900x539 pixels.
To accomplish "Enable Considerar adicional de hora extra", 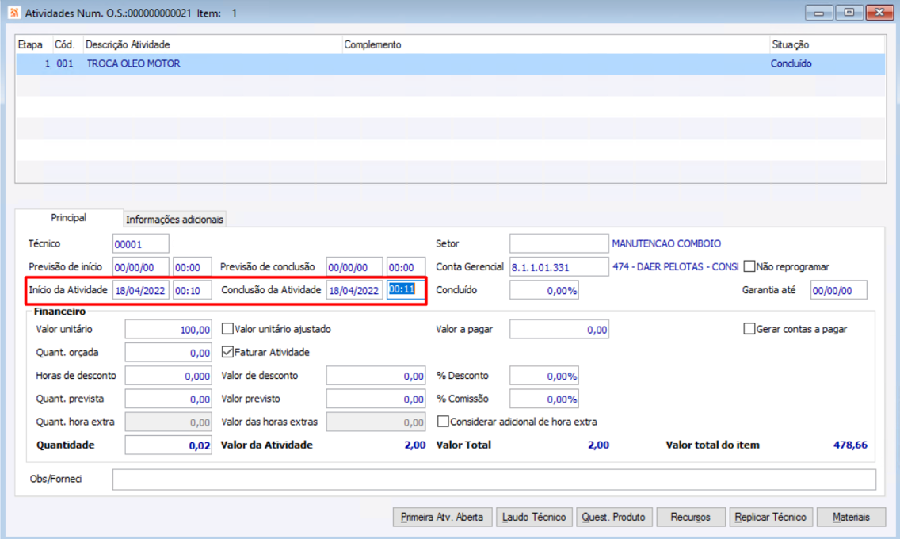I will [x=443, y=422].
